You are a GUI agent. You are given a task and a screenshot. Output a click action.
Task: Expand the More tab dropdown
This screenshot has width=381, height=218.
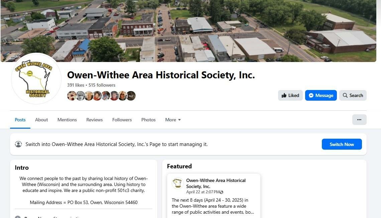tap(173, 120)
